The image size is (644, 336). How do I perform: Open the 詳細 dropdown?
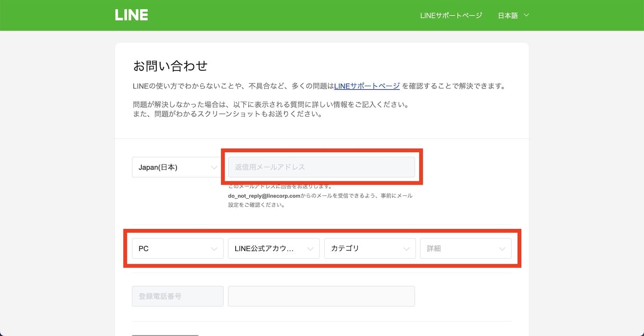tap(466, 248)
